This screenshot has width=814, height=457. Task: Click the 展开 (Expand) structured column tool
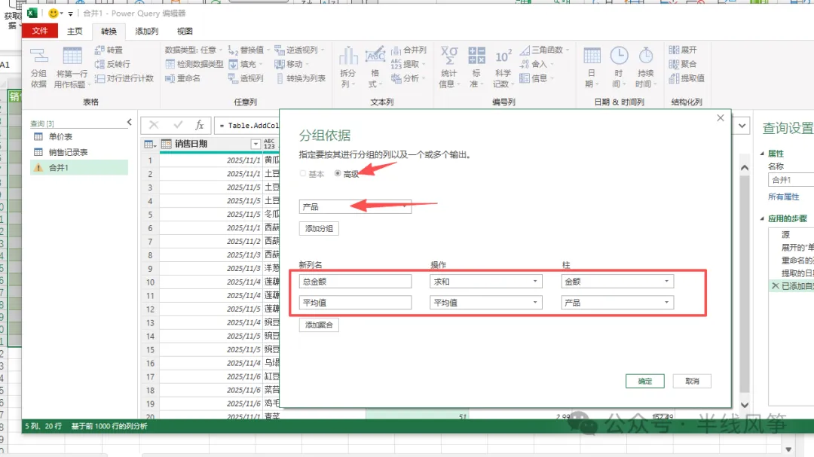point(683,50)
